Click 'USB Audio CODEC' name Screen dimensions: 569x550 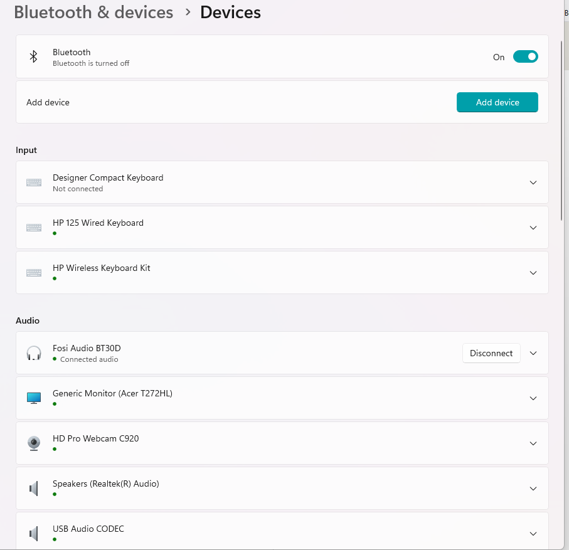[88, 529]
